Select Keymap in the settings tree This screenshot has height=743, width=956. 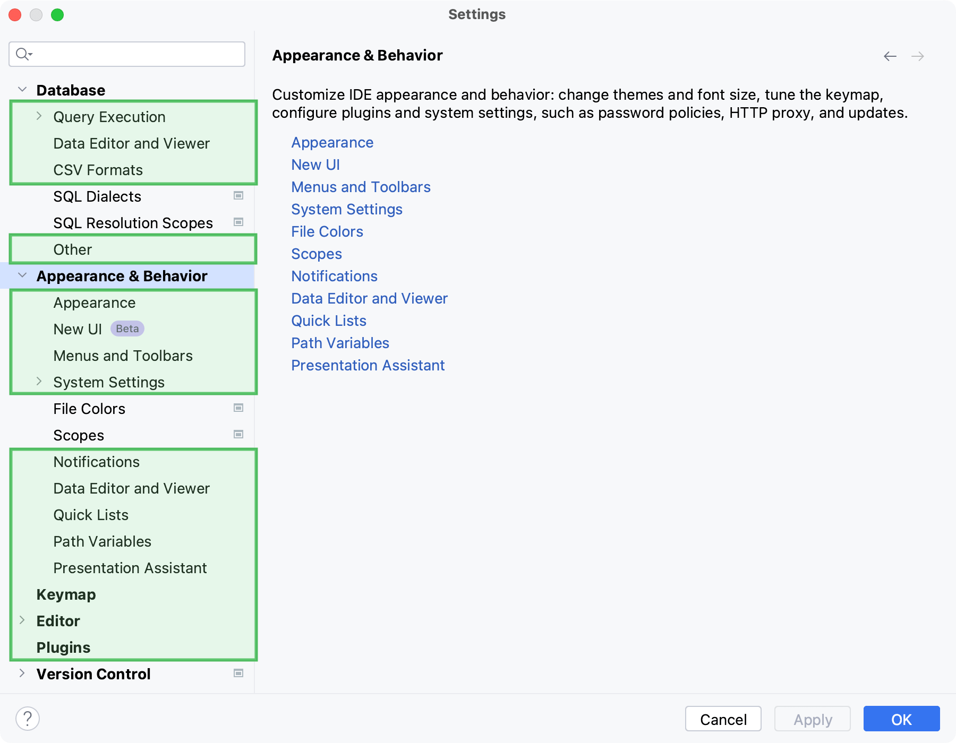click(66, 594)
